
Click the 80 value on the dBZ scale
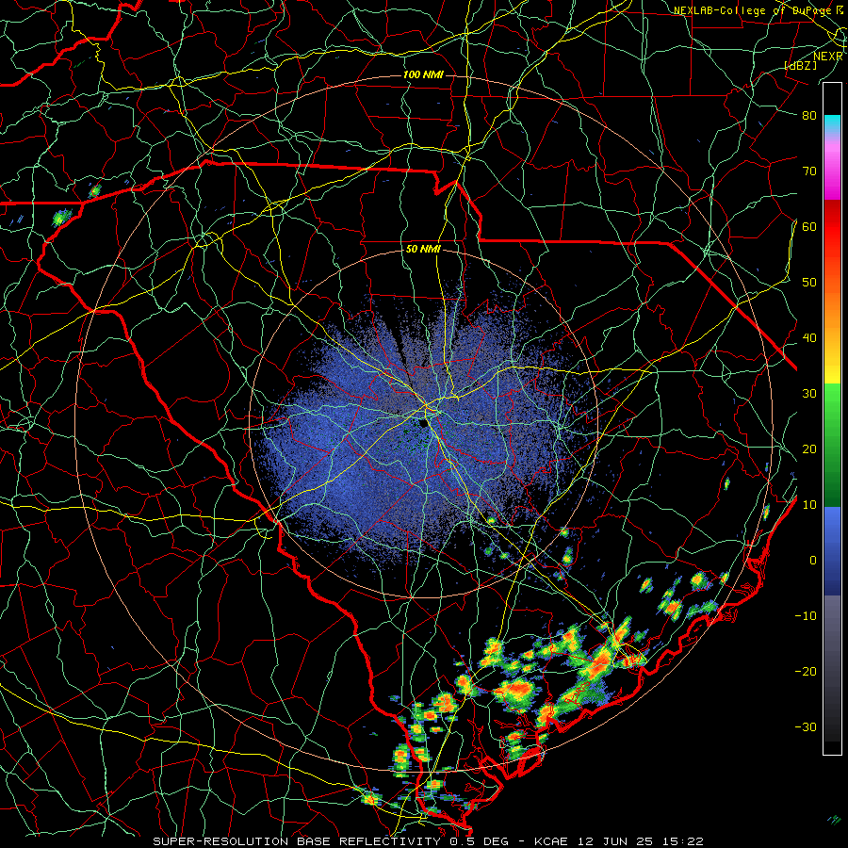click(809, 115)
